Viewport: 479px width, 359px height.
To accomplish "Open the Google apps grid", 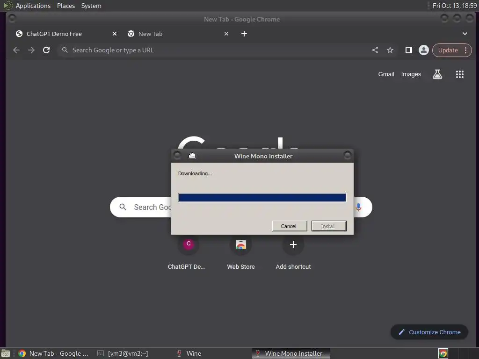I will [460, 74].
